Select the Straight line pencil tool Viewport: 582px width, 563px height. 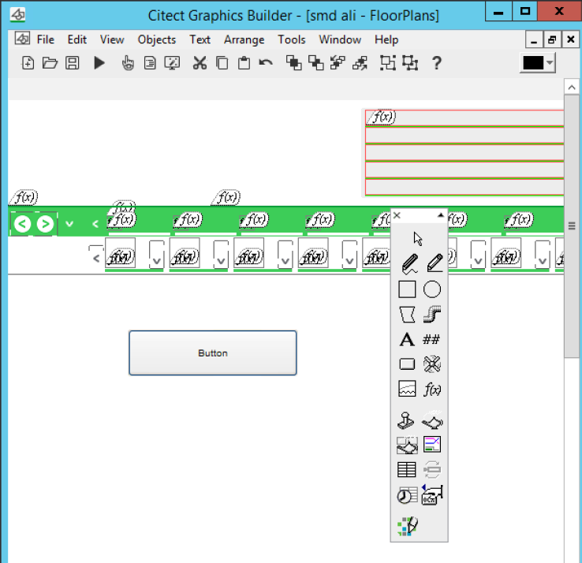click(x=435, y=263)
